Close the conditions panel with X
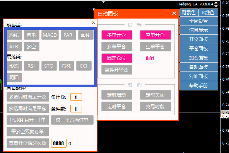 point(93,22)
